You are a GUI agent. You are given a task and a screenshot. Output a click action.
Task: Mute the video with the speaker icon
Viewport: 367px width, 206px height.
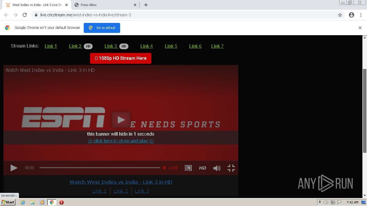[x=217, y=168]
